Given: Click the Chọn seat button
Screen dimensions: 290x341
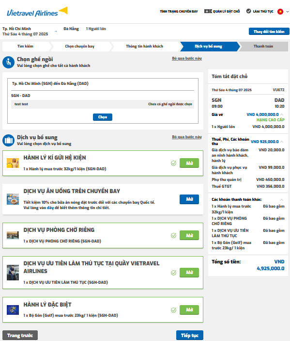Looking at the screenshot, I should (x=103, y=117).
